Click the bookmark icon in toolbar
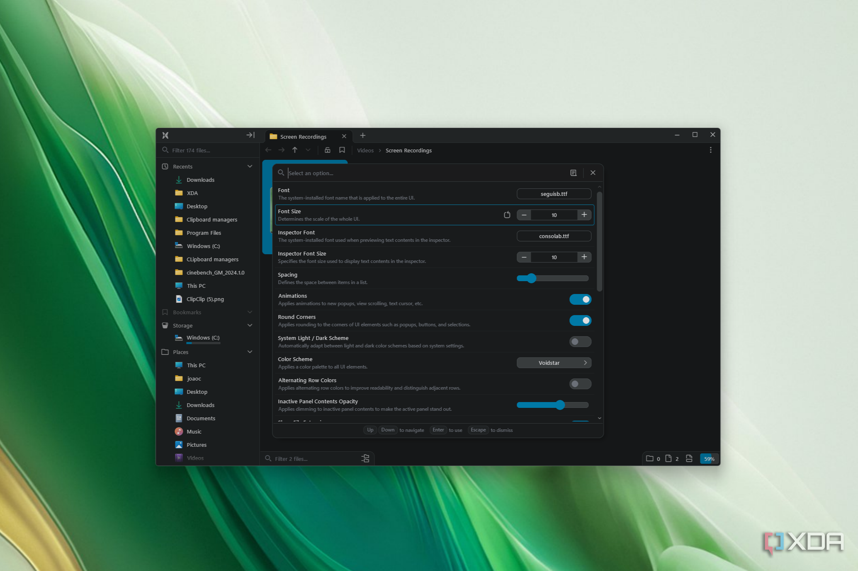 point(342,150)
